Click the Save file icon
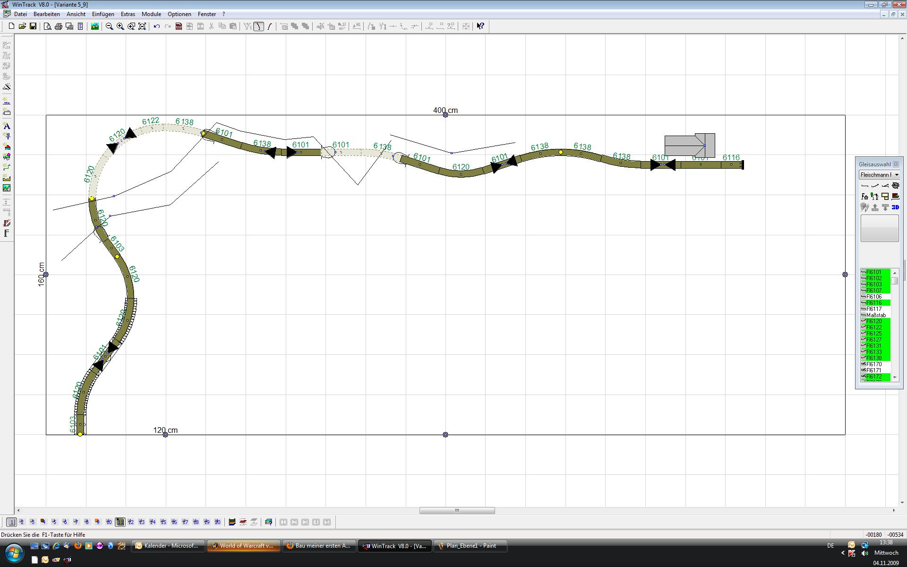This screenshot has width=907, height=567. (33, 26)
